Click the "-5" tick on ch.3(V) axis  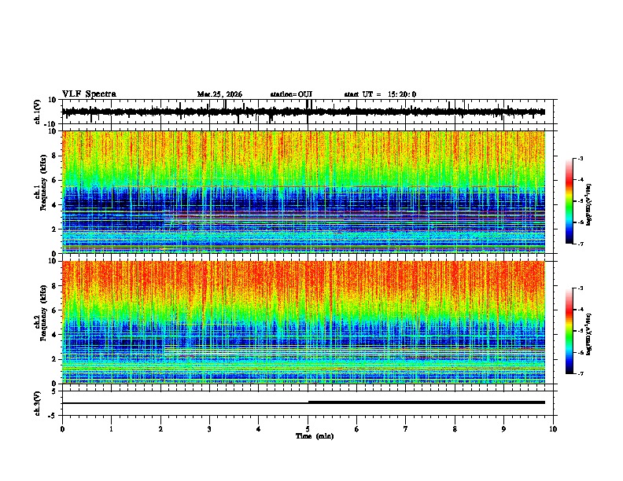(x=53, y=416)
